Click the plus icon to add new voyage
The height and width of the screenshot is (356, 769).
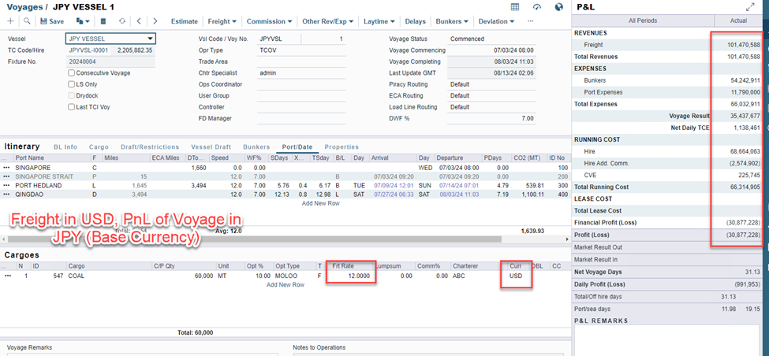(x=10, y=21)
